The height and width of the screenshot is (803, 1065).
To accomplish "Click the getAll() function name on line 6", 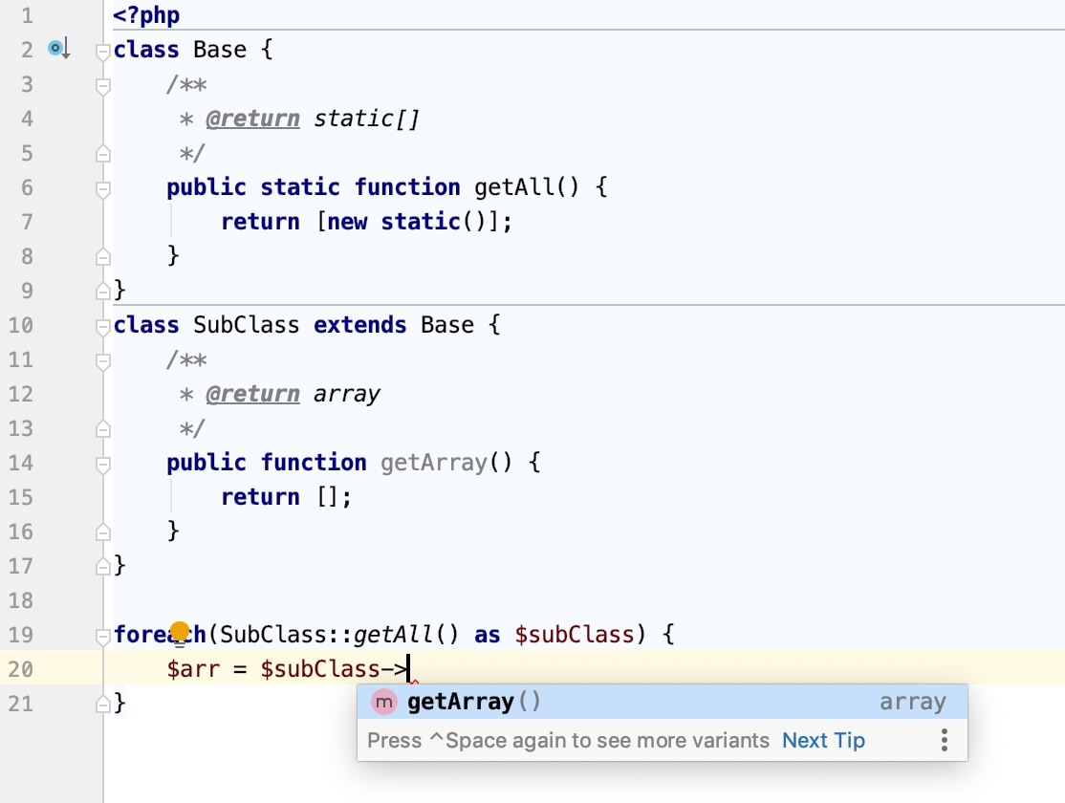I will (x=527, y=186).
